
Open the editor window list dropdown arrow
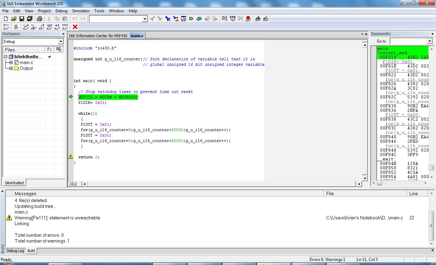(362, 34)
